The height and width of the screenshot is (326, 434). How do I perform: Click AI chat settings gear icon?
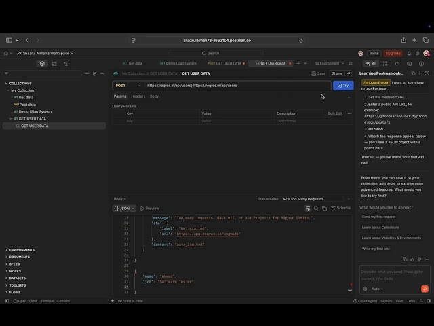click(365, 289)
